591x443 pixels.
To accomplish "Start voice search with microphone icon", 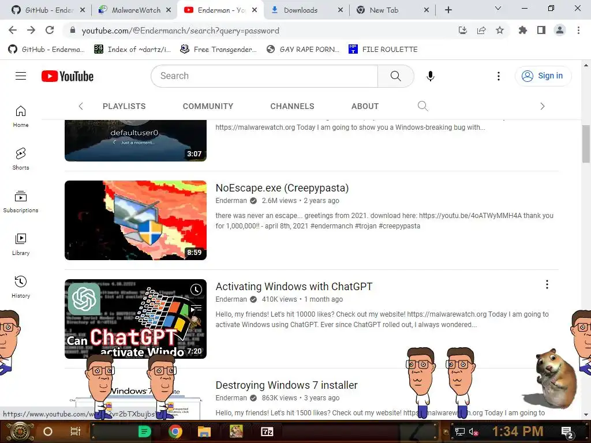I will point(430,76).
